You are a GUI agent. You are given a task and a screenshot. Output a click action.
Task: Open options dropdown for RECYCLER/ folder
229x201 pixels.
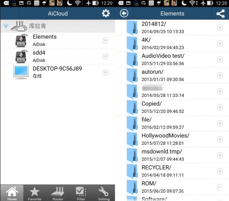tap(220, 171)
